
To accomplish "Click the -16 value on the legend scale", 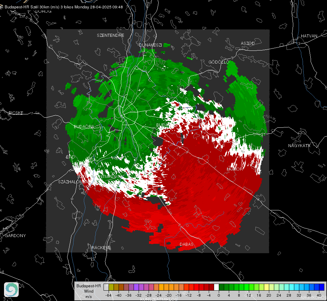I will pyautogui.click(x=178, y=295).
